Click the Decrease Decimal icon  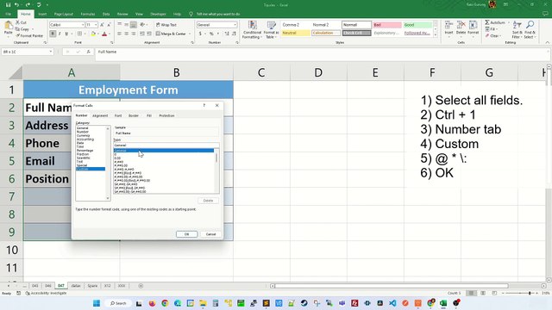(x=234, y=34)
